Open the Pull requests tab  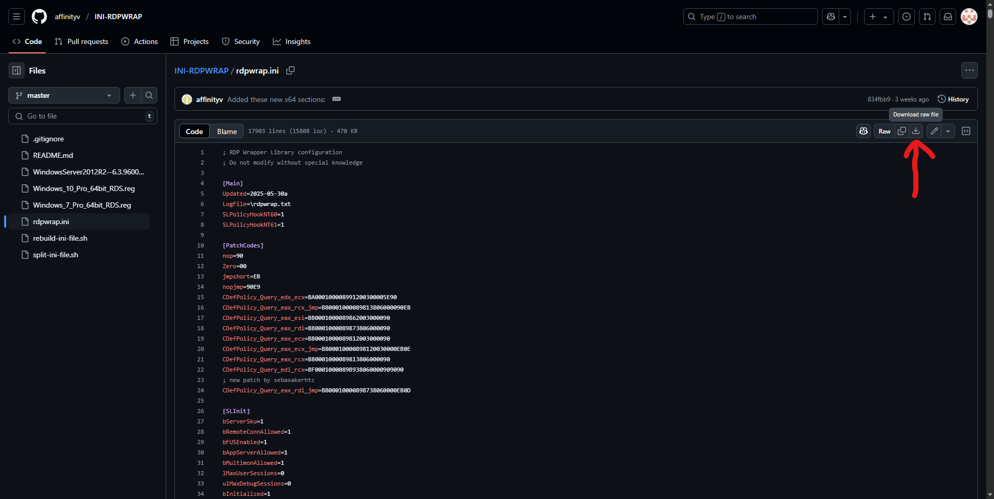[81, 41]
